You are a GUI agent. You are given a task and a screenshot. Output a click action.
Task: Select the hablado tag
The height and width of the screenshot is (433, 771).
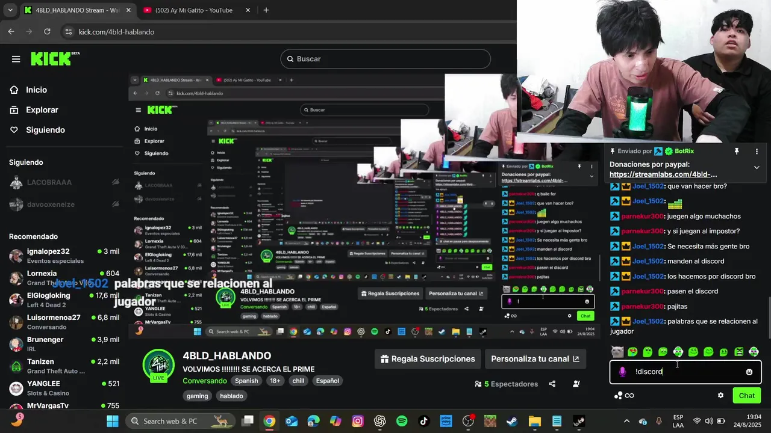coord(231,396)
